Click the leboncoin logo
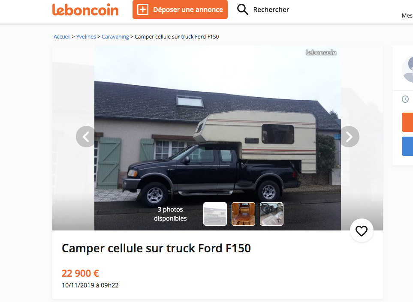Image resolution: width=413 pixels, height=302 pixels. point(85,10)
